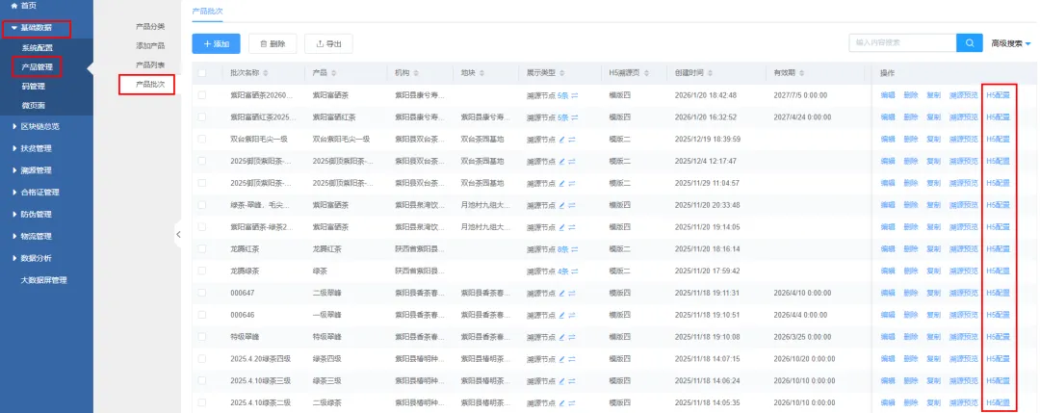Check the 双台紫阳毛尖一级 row checkbox
Screen dimensions: 1040x413
(x=201, y=140)
